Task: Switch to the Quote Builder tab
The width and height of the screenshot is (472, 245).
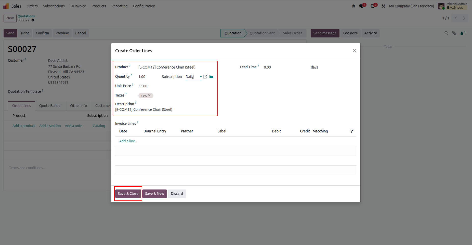Action: 50,106
